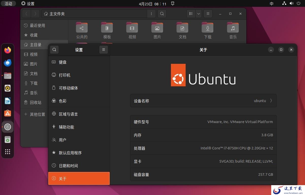Click the notification bell in top bar
The image size is (305, 195).
point(173,4)
